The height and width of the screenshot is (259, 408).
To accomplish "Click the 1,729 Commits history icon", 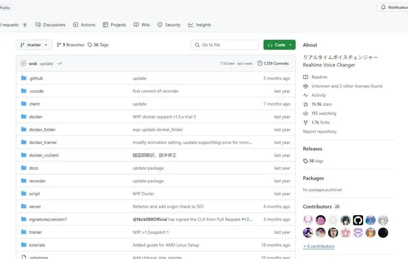I will [x=260, y=63].
